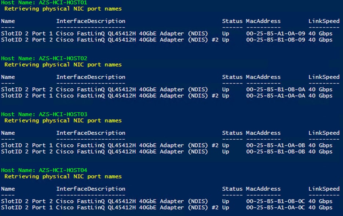Select MAC address 00-25-B5-A1-0A-0A
Screen dimensions: 343x216
276,96
